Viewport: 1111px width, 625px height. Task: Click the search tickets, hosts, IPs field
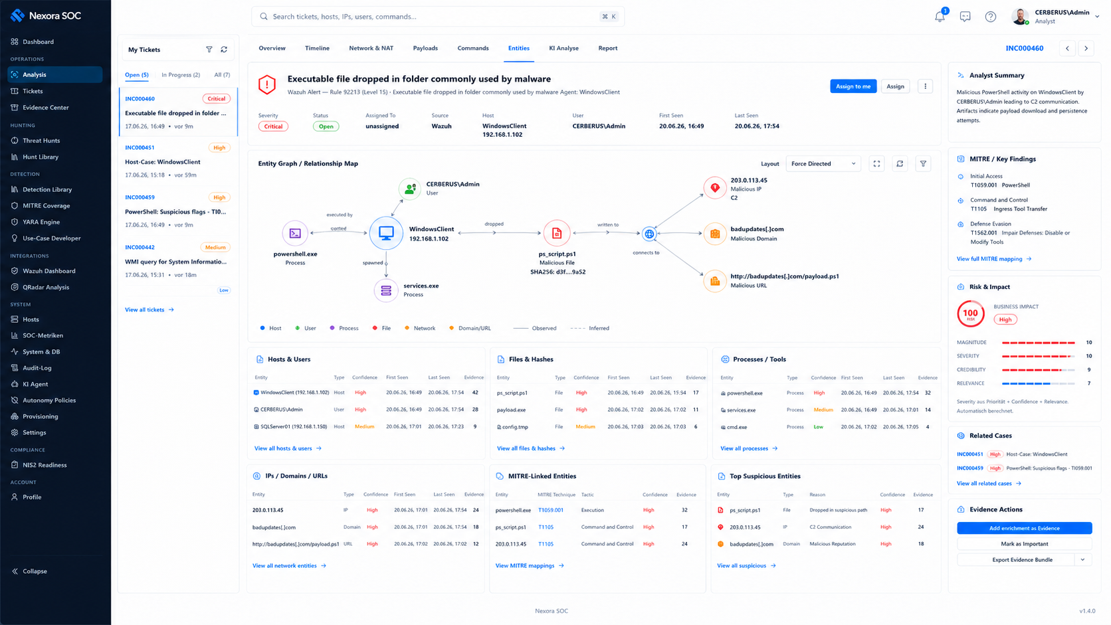[x=437, y=17]
